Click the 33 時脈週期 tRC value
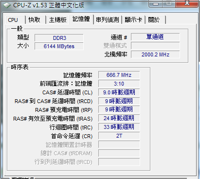The width and height of the screenshot is (200, 179). (119, 127)
